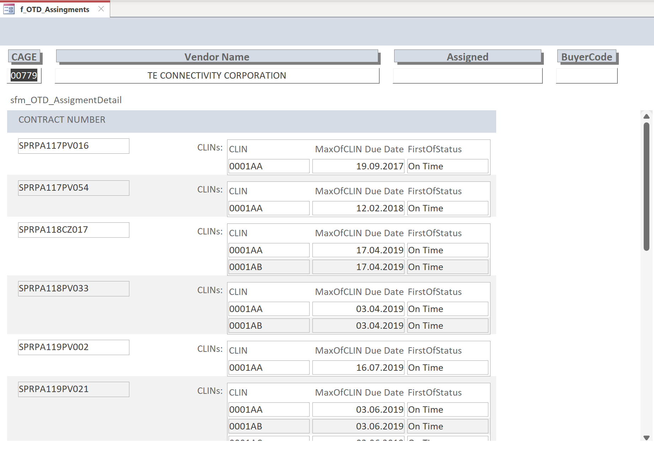This screenshot has height=449, width=654.
Task: Click the vertical scrollbar thumb
Action: tap(647, 186)
